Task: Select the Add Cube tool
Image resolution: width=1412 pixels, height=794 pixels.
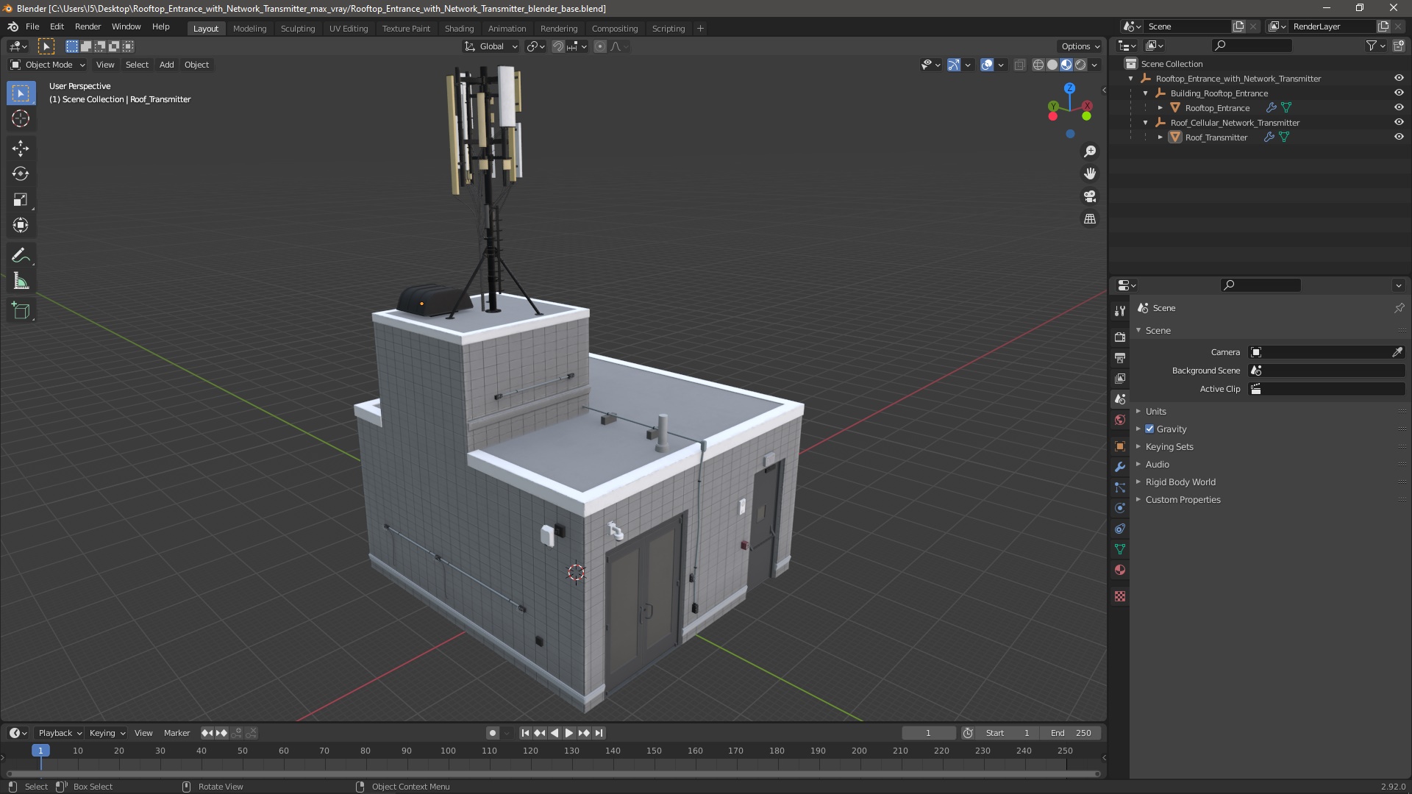Action: 21,311
